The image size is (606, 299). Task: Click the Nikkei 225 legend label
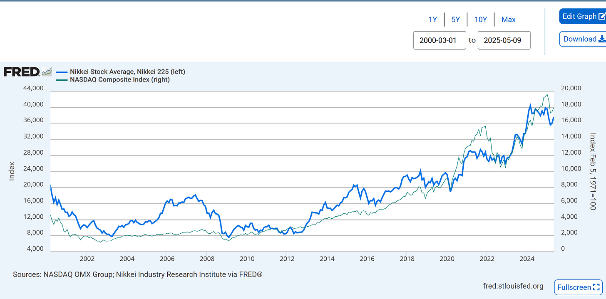tap(127, 72)
